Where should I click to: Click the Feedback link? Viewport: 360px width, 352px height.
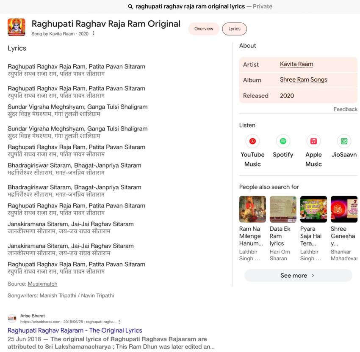pyautogui.click(x=345, y=109)
